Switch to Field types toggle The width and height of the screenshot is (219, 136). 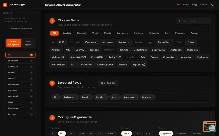pyautogui.click(x=28, y=43)
